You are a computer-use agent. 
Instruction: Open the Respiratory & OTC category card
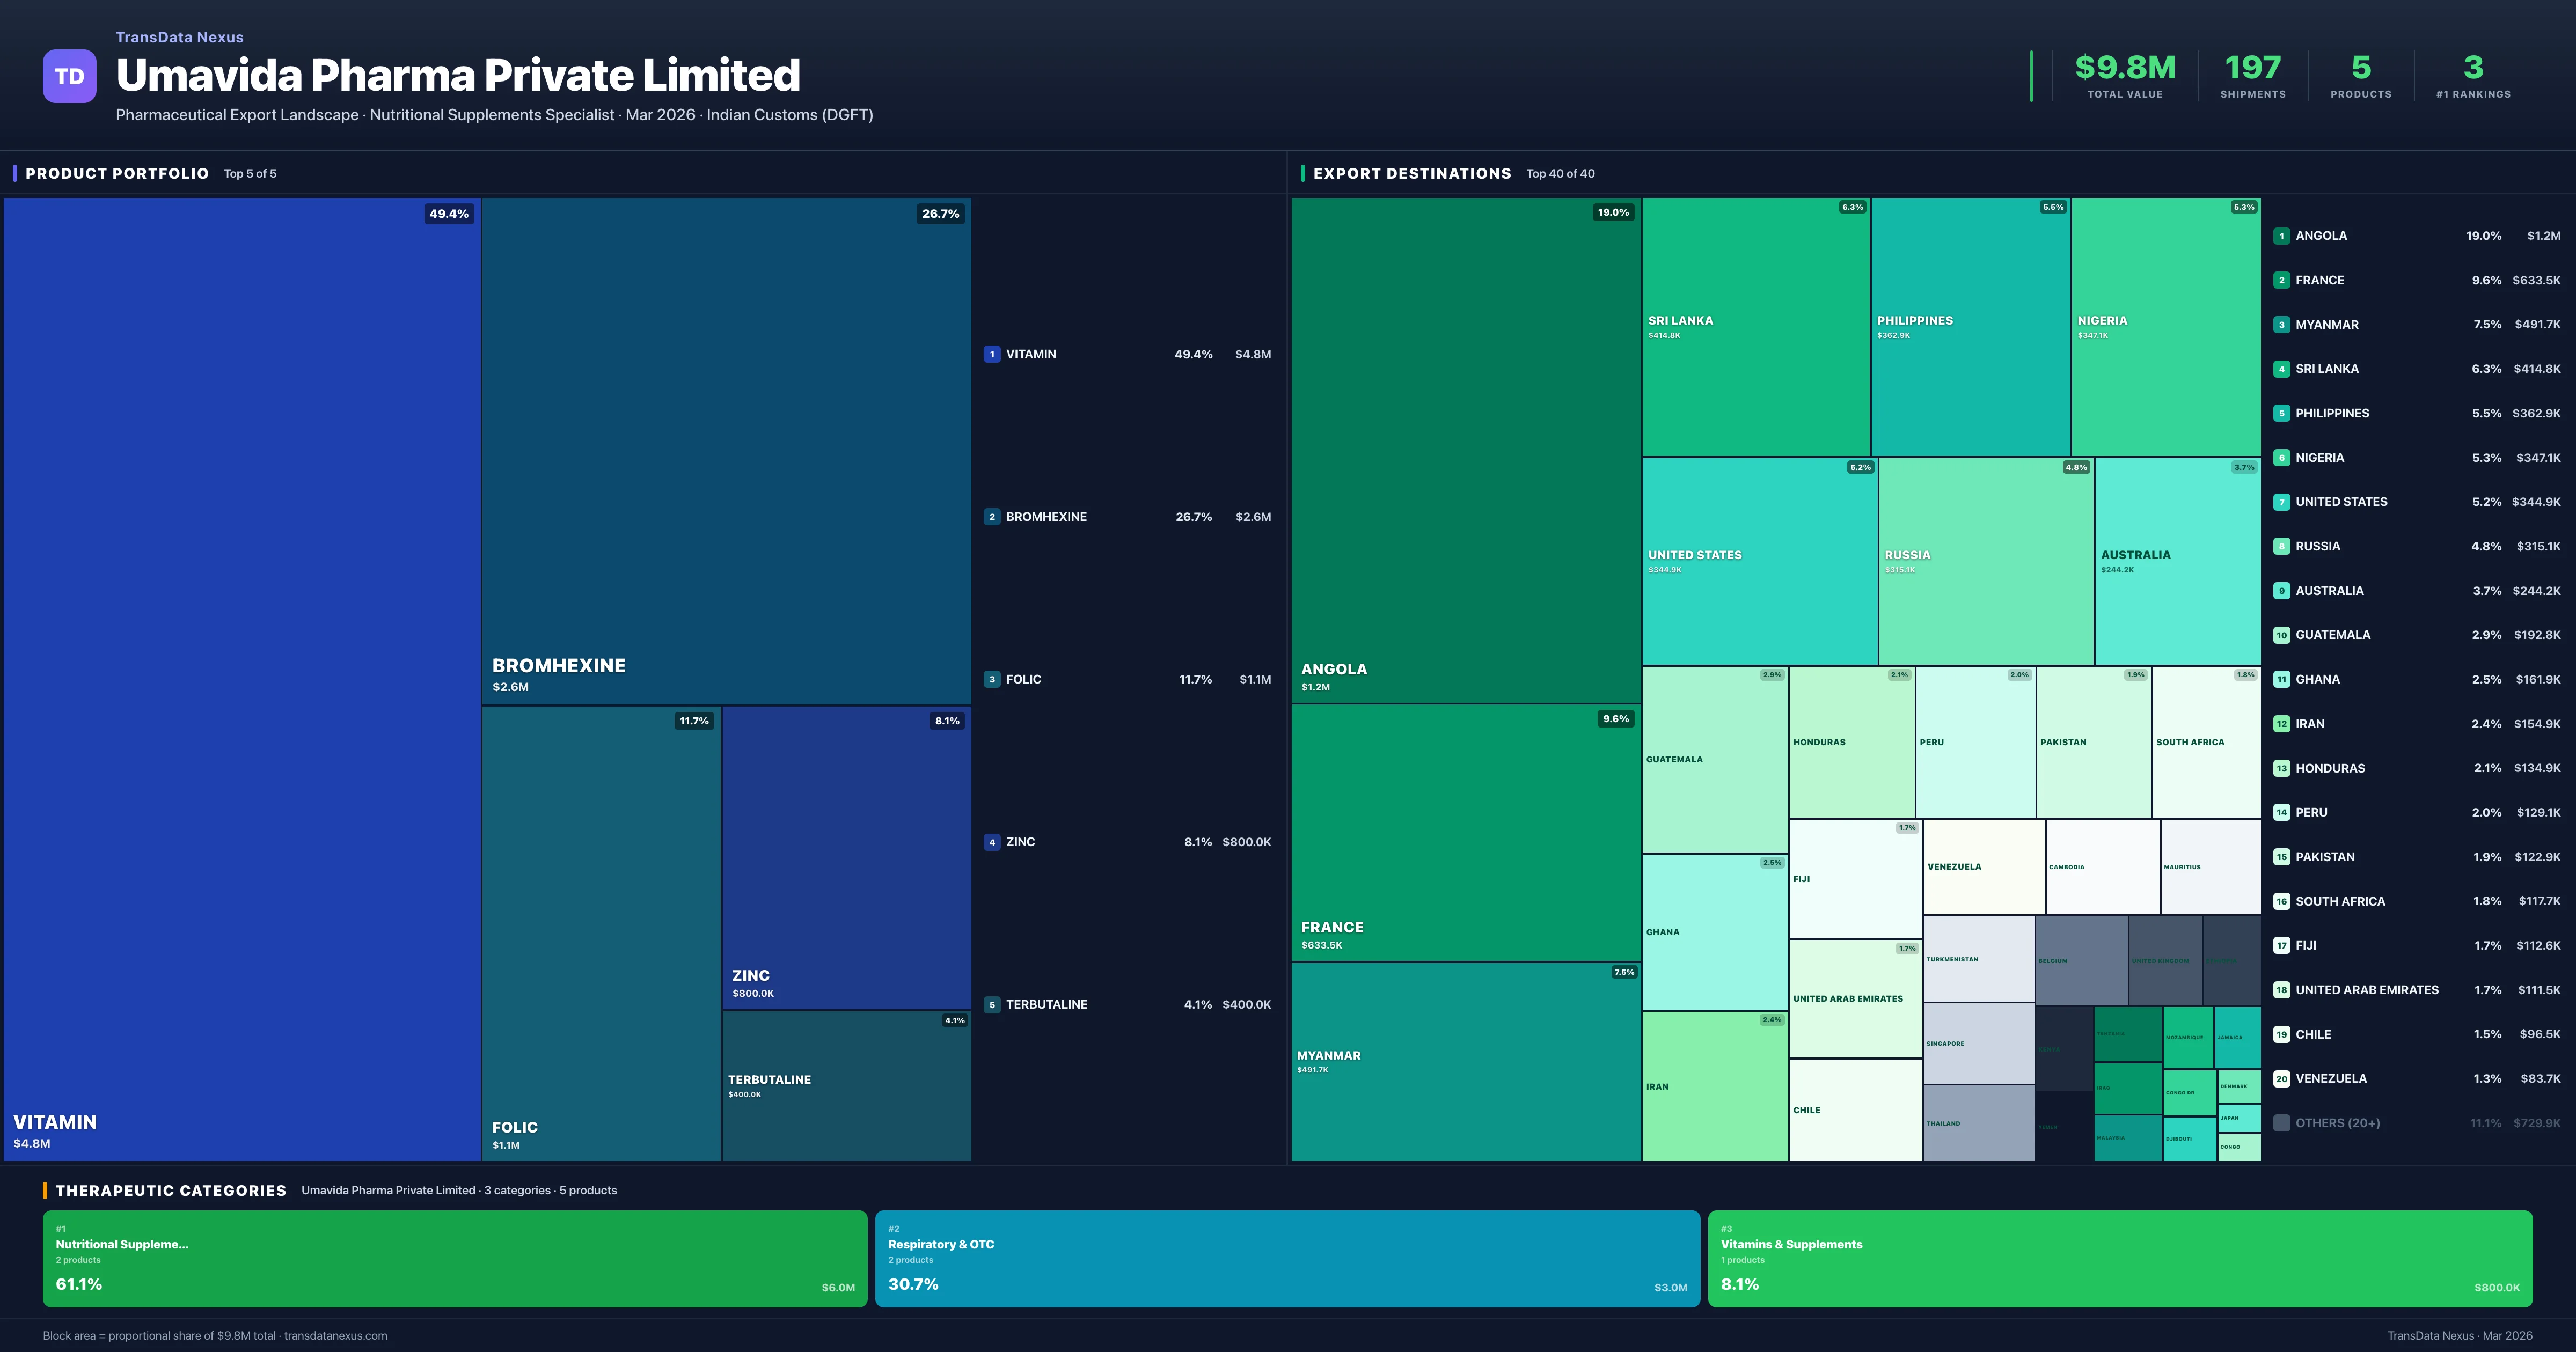click(1287, 1258)
